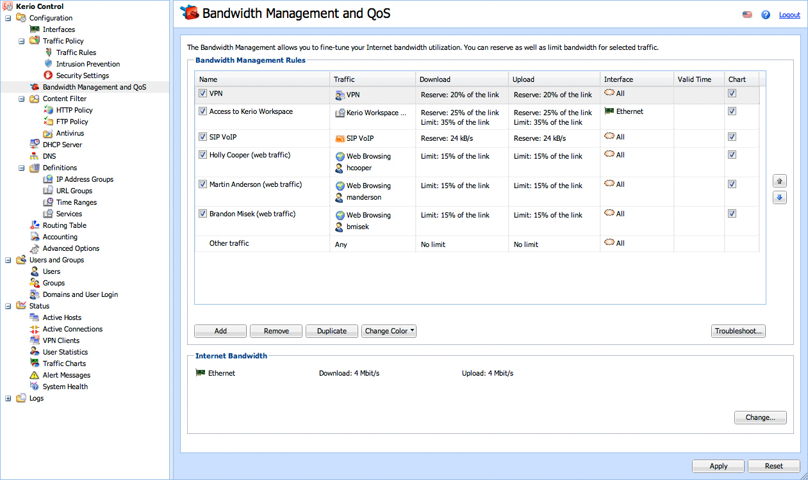This screenshot has width=808, height=480.
Task: Click the Remove button
Action: point(276,331)
